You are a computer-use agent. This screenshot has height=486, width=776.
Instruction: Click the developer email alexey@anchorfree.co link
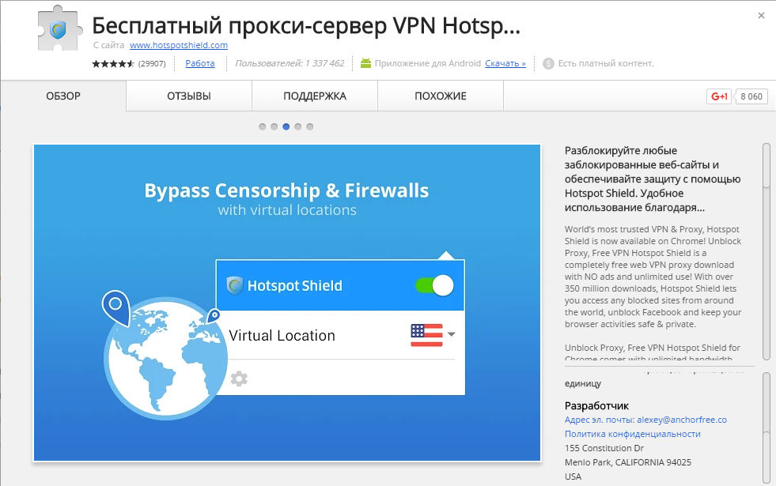click(645, 420)
